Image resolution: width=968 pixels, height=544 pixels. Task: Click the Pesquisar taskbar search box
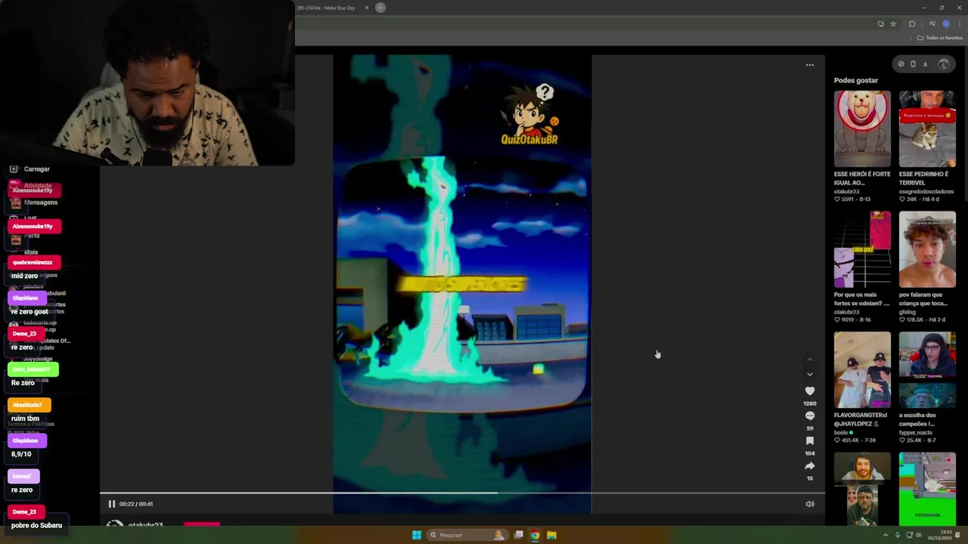pyautogui.click(x=467, y=535)
